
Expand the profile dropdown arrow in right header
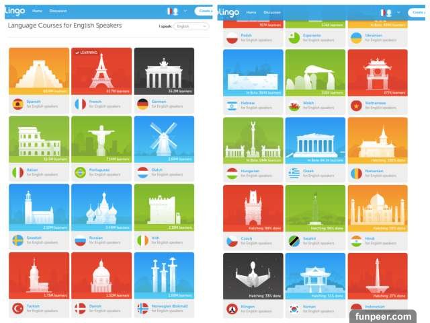tap(398, 13)
